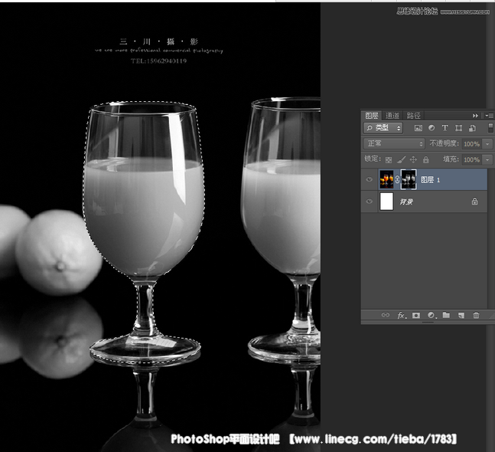Filter for type layers (T) icon
495x452 pixels.
[445, 128]
